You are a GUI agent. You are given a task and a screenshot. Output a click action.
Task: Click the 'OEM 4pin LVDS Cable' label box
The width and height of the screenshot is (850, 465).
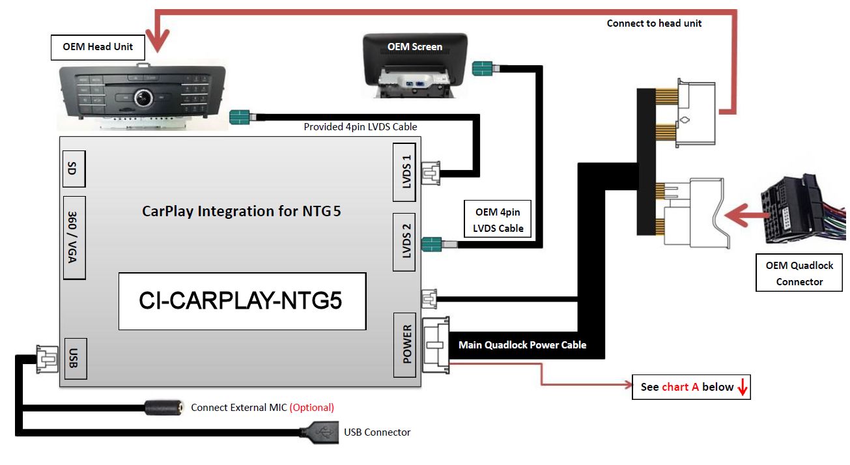[x=498, y=220]
